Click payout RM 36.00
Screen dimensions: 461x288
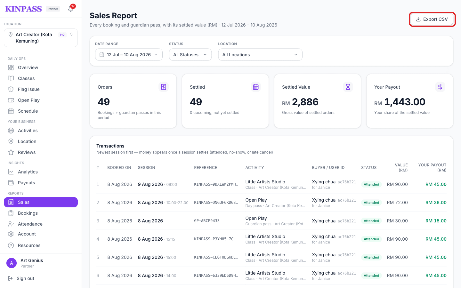pos(436,203)
